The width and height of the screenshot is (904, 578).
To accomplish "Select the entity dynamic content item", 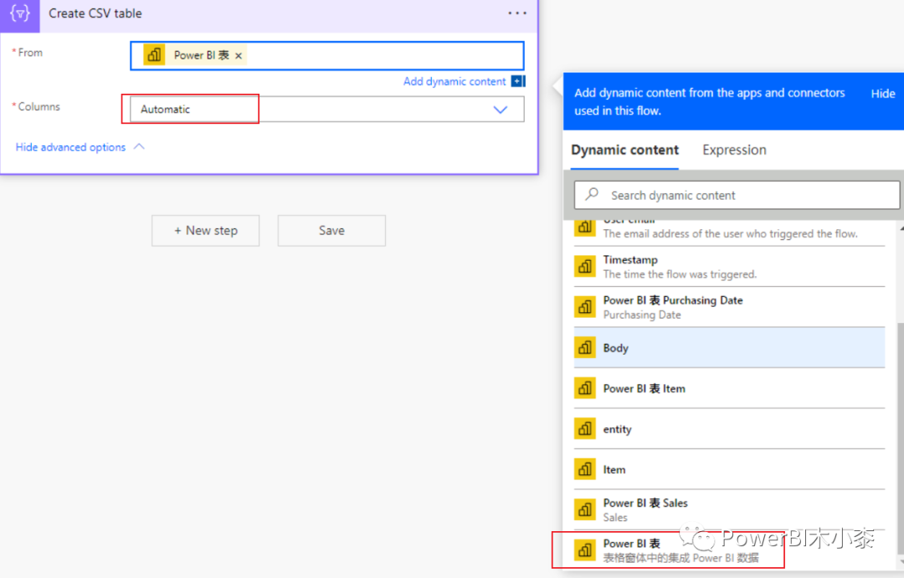I will [729, 429].
